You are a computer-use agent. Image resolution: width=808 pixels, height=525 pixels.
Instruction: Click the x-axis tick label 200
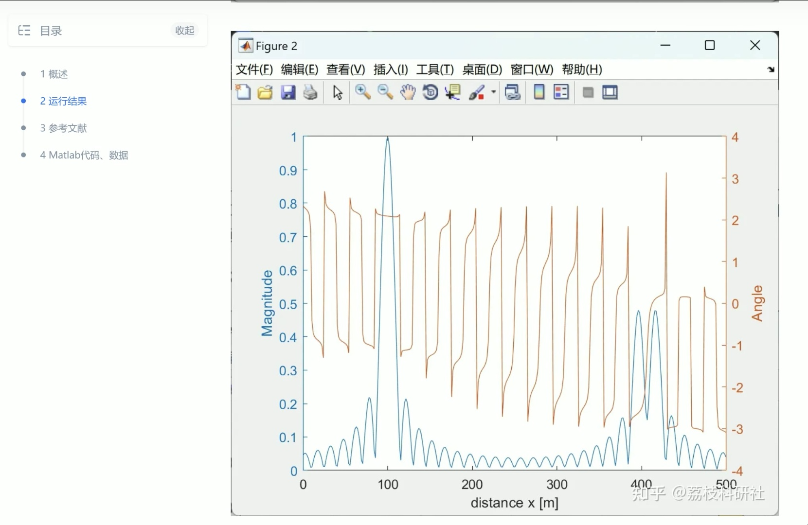(472, 484)
